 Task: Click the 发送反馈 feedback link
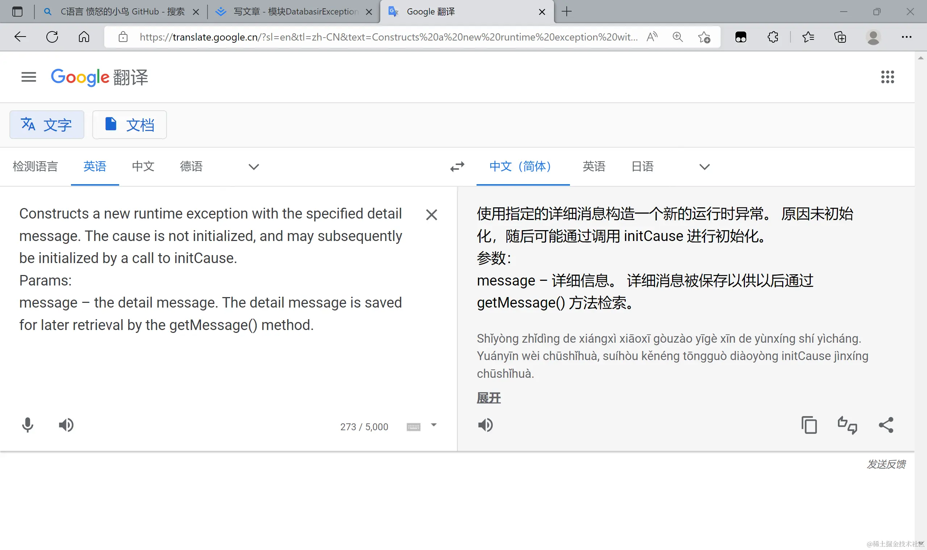886,464
